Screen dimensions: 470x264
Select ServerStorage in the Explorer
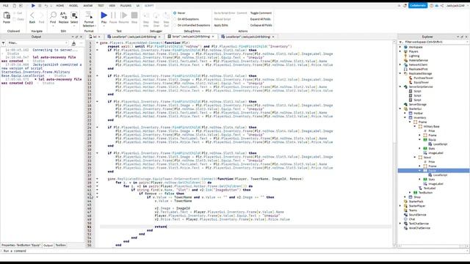pyautogui.click(x=417, y=104)
